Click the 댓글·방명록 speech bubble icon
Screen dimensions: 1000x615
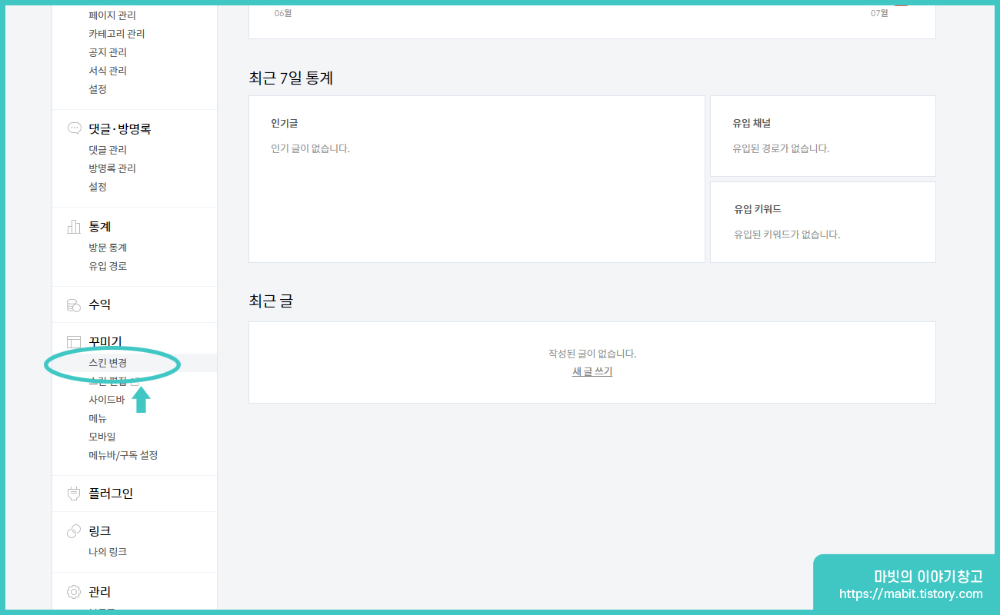[x=74, y=128]
